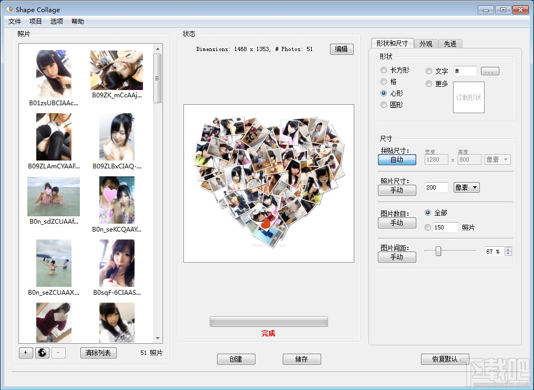Click the browse font '...' button
534x390 pixels.
click(490, 71)
